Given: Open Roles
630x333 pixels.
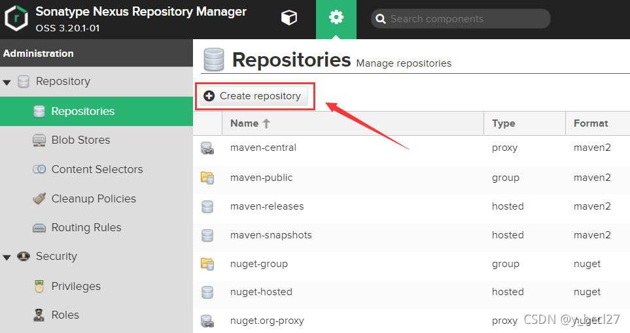Looking at the screenshot, I should click(x=65, y=315).
